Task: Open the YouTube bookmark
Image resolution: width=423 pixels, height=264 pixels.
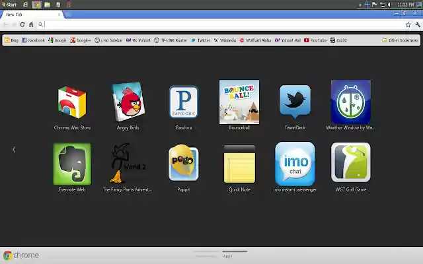Action: click(315, 40)
